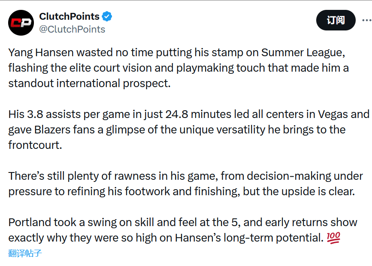Viewport: 372px width, 266px height.
Task: Click the word "Portland" in the last paragraph
Action: 30,222
